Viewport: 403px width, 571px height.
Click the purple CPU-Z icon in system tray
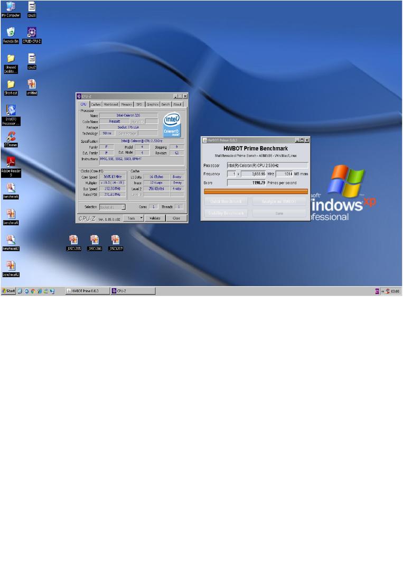pyautogui.click(x=377, y=291)
